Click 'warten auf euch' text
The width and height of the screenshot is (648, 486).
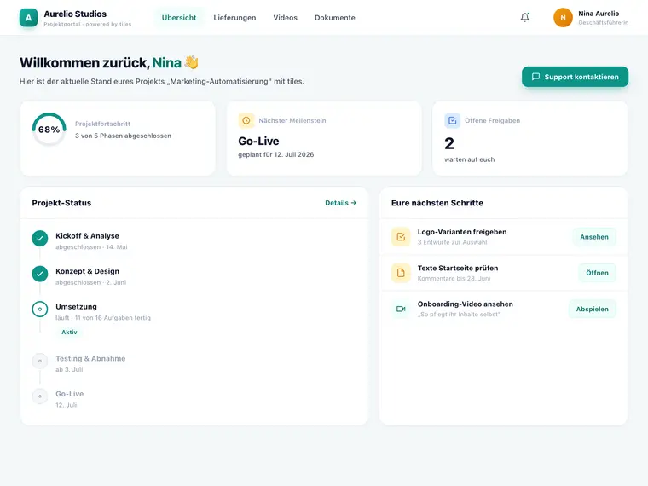click(470, 159)
